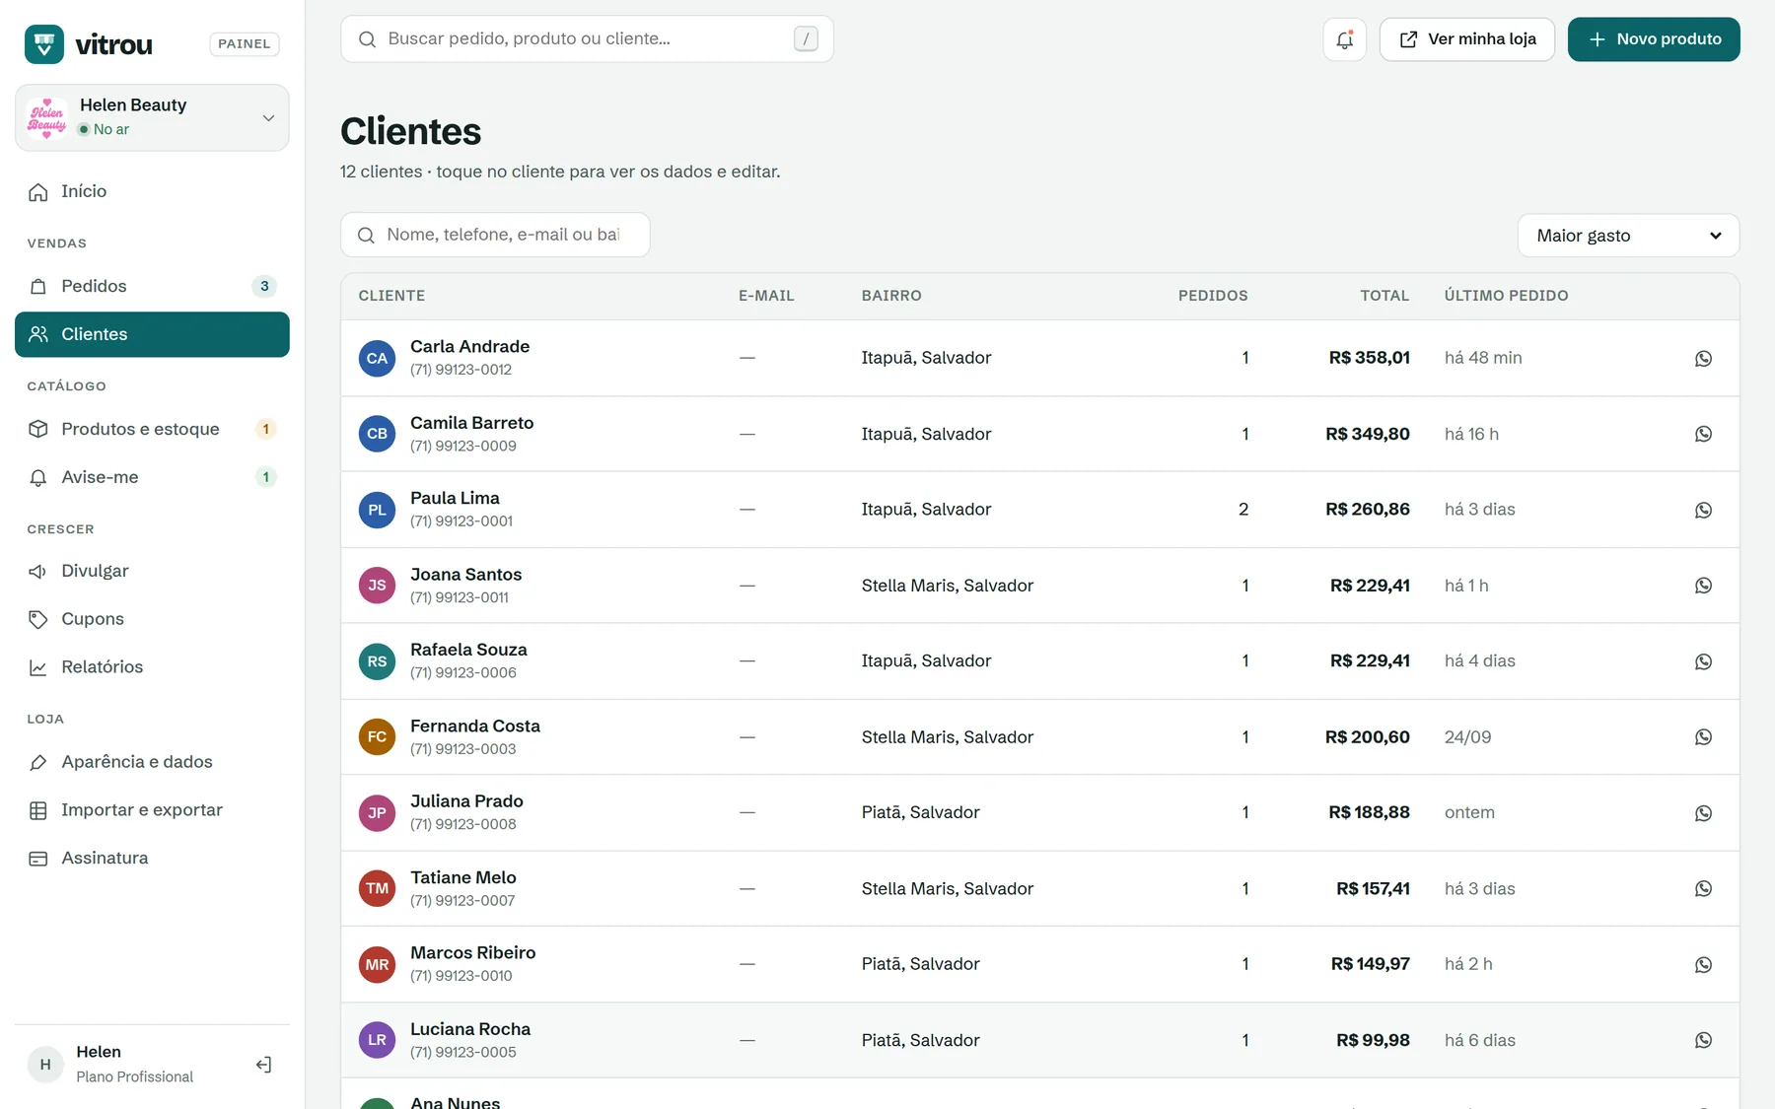Open Avise-me in the sidebar
1775x1109 pixels.
click(152, 477)
